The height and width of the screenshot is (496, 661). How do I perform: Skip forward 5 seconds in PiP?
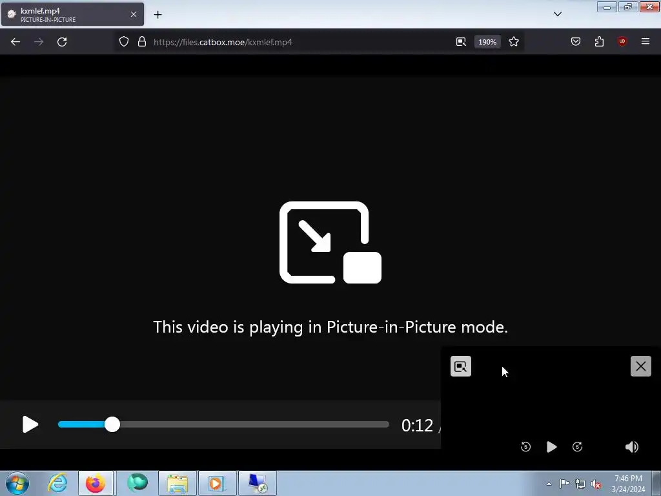578,447
